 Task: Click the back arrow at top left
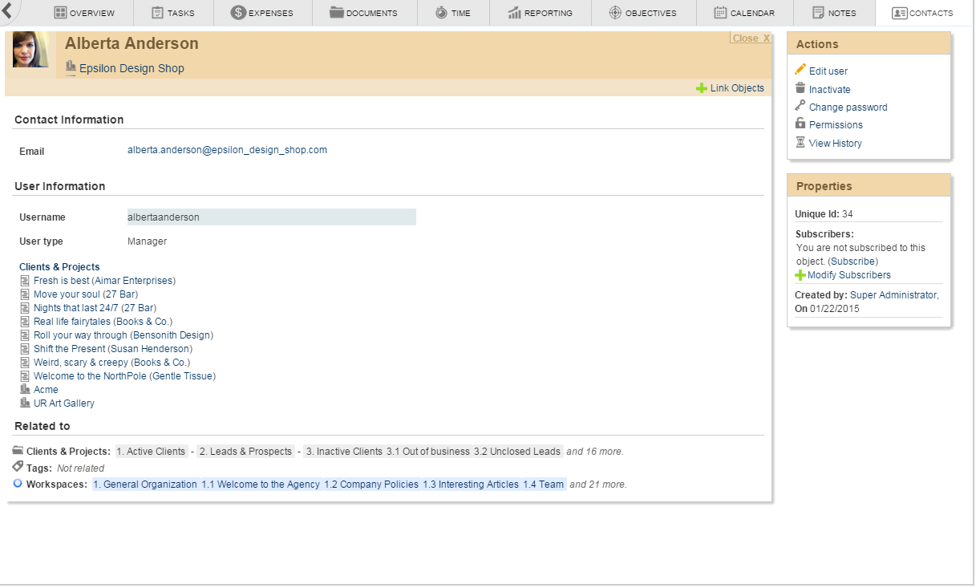7,11
